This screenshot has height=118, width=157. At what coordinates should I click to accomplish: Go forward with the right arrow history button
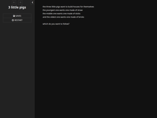[20, 2]
